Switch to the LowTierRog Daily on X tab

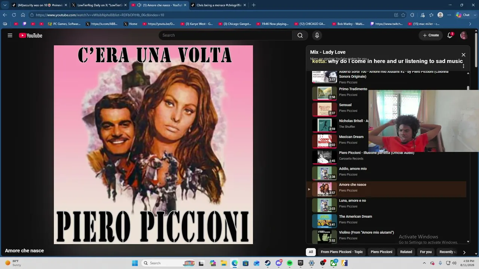99,5
